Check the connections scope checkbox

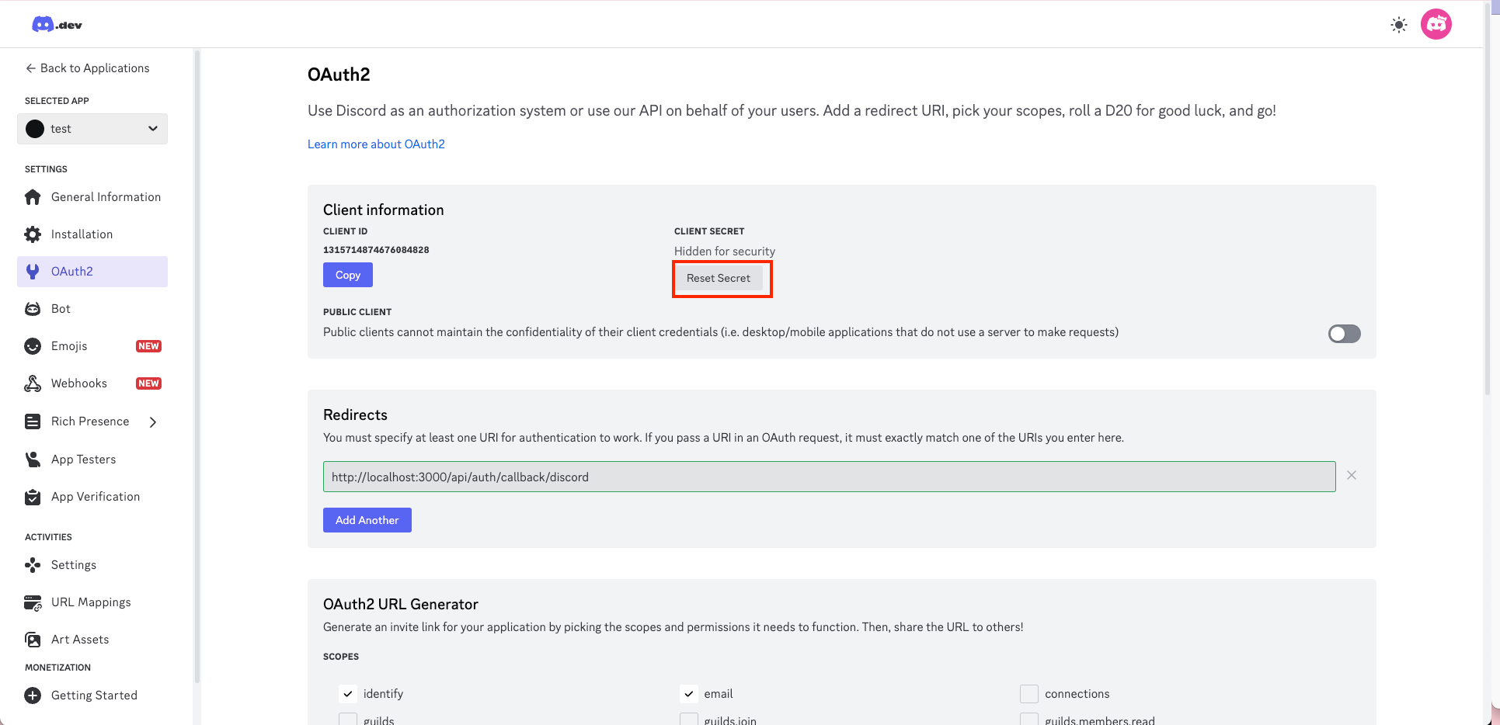pos(1029,694)
